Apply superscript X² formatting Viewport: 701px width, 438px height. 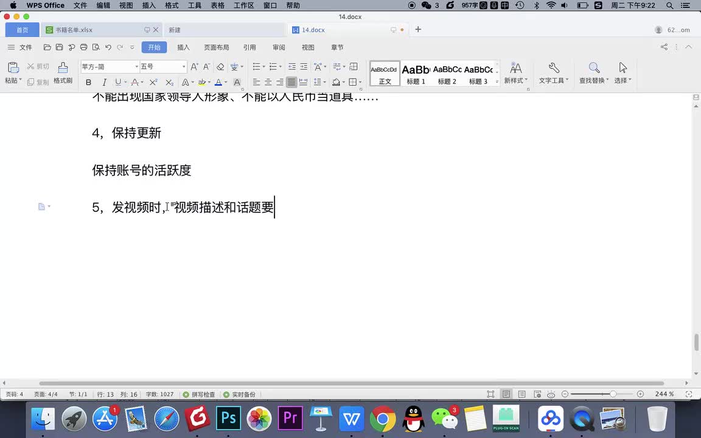coord(153,82)
